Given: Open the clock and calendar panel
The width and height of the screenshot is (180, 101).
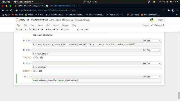Looking at the screenshot, I should (90, 2).
